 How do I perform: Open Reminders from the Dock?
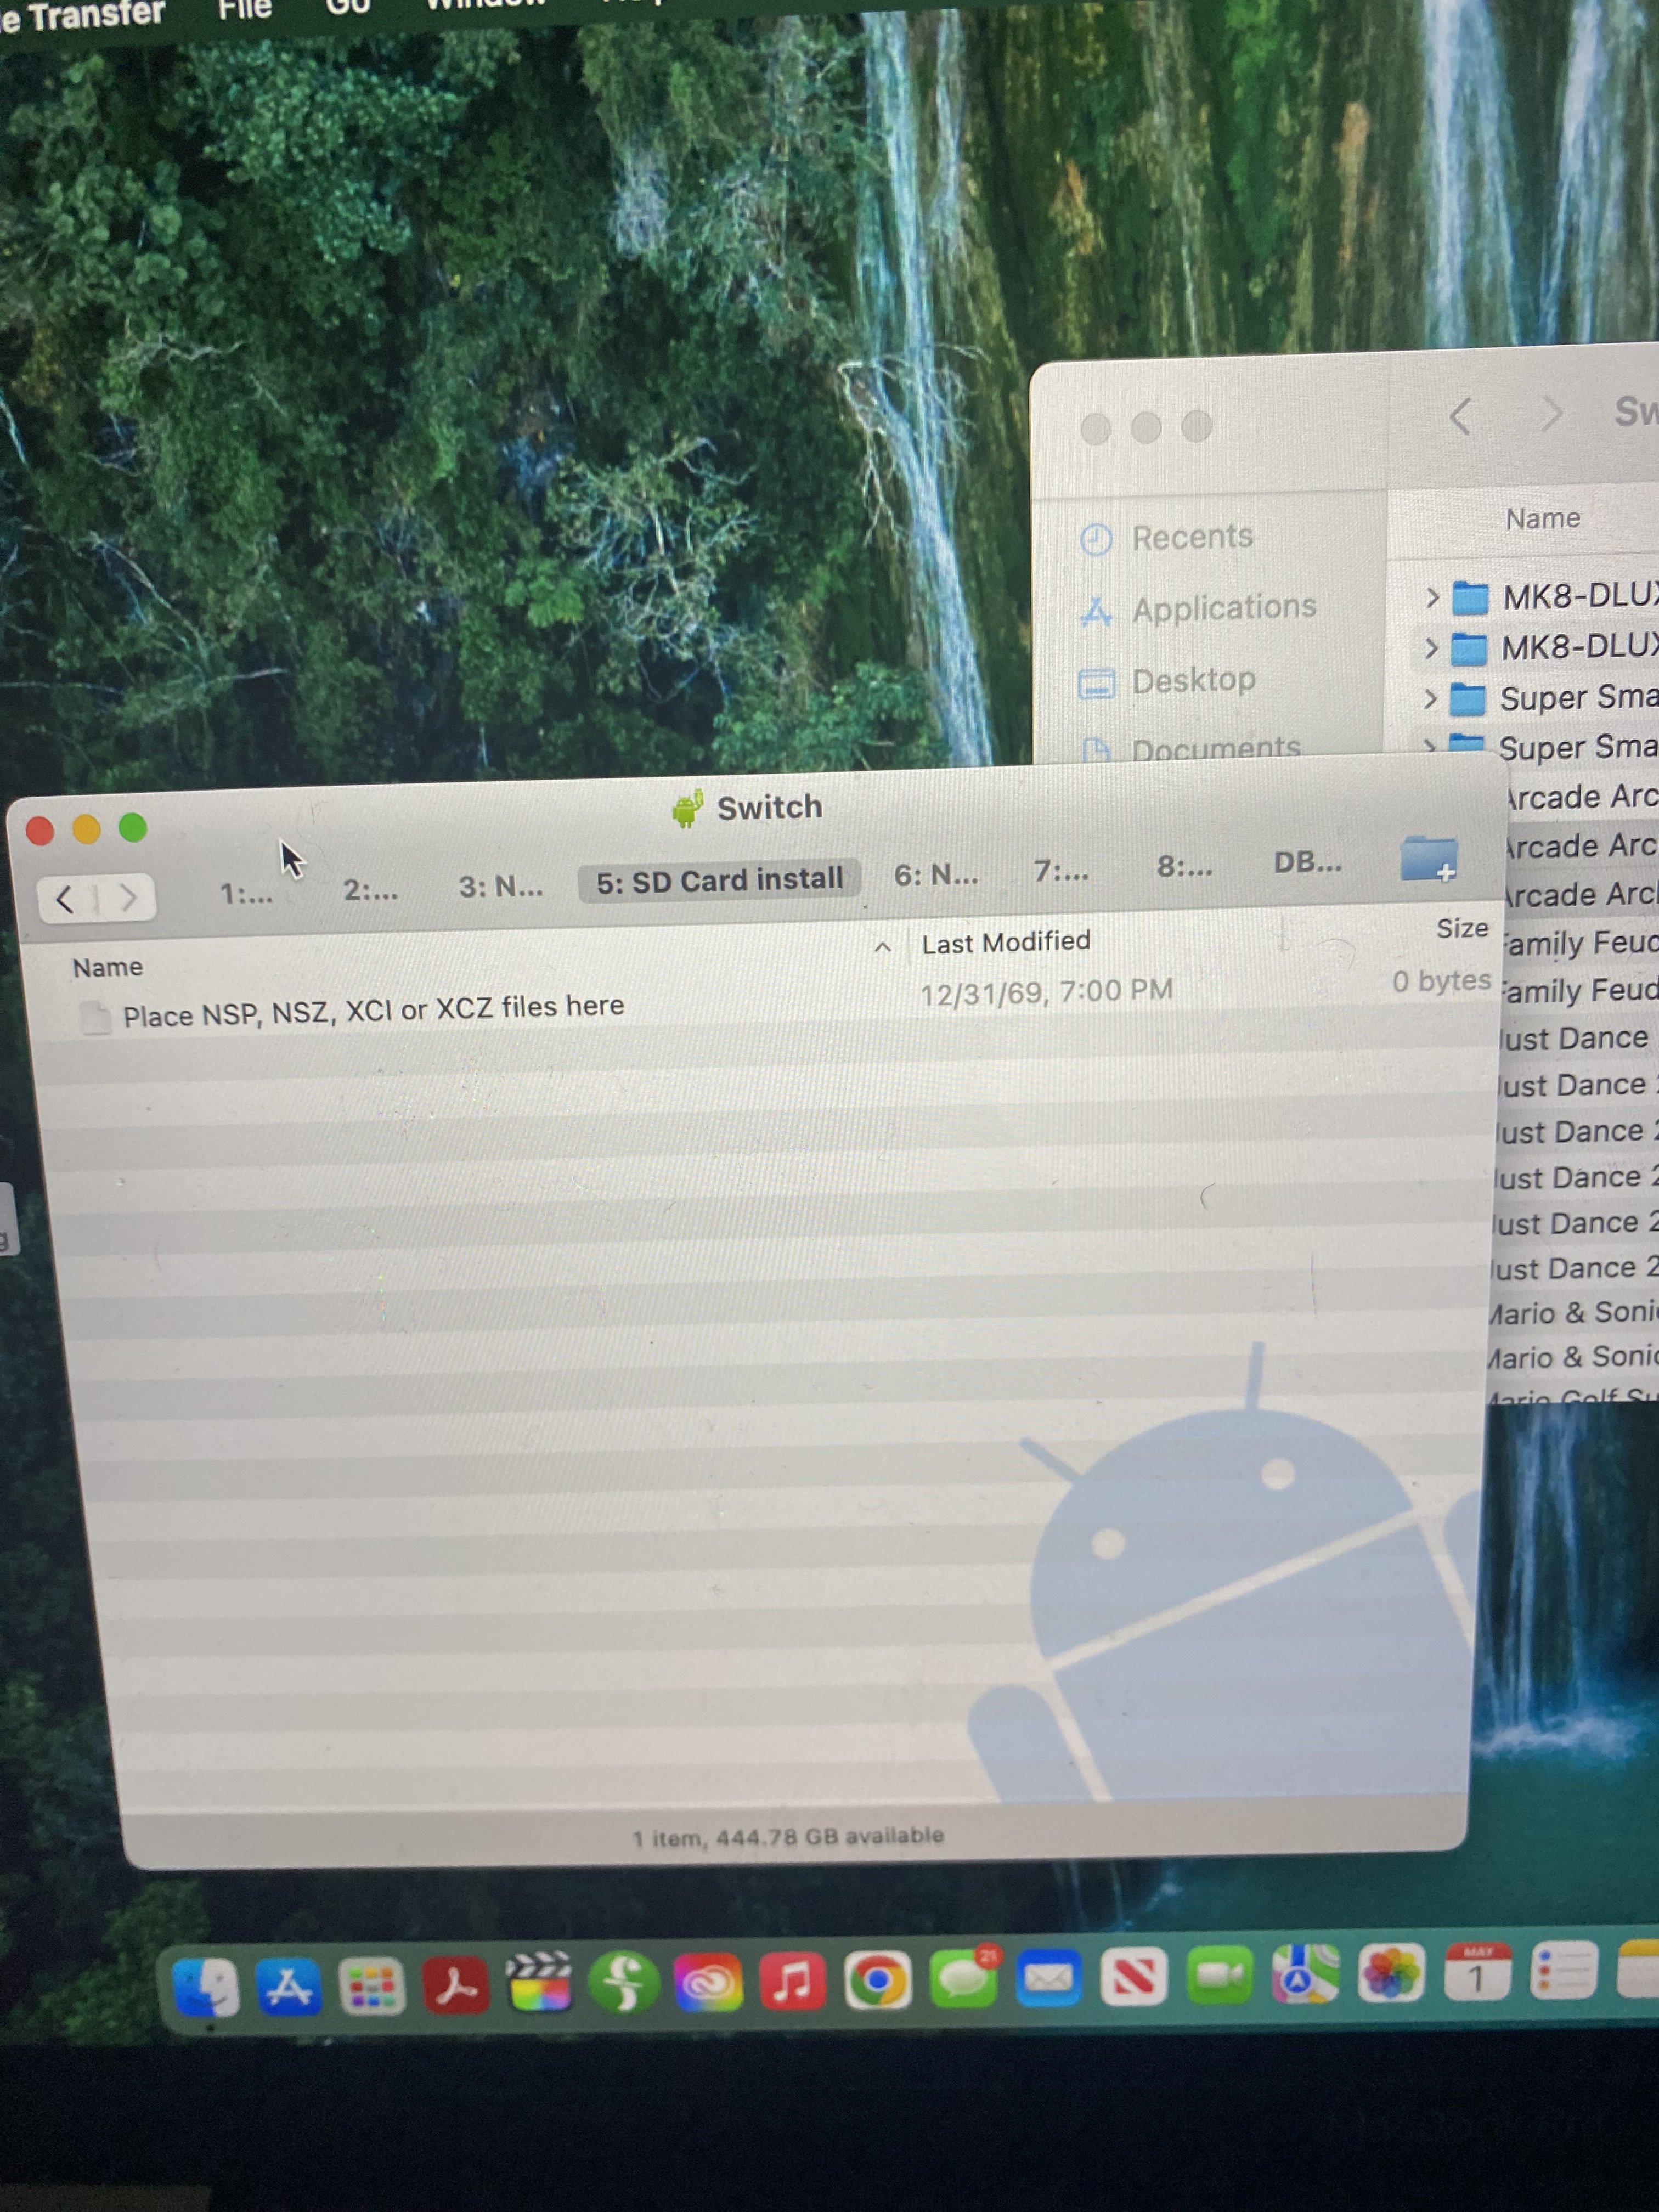[x=1564, y=1971]
